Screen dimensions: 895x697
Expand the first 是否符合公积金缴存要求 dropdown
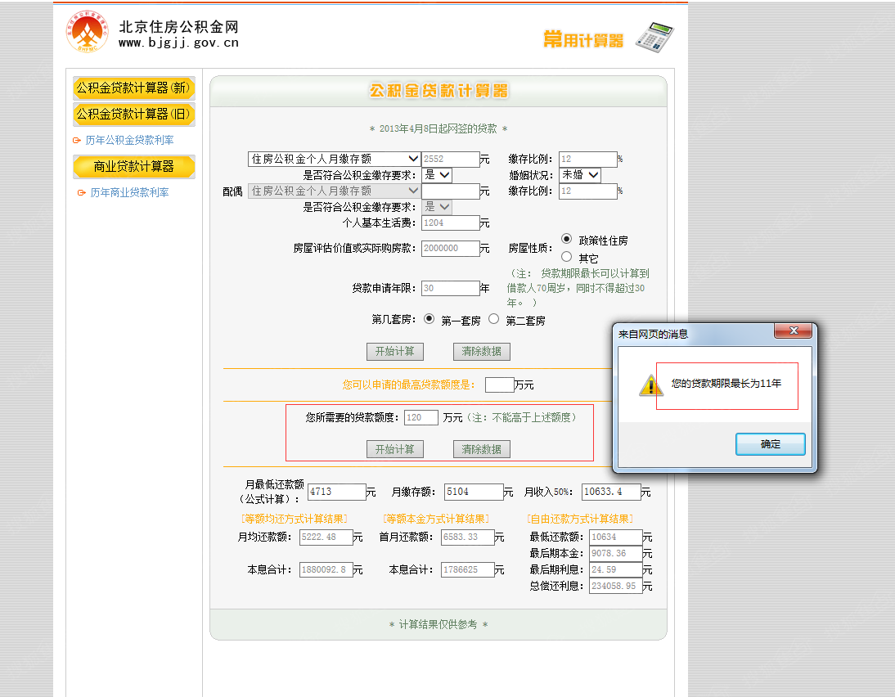click(x=438, y=175)
